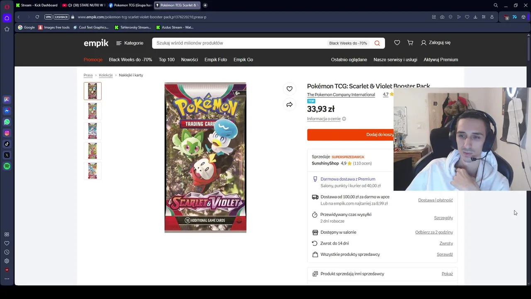Viewport: 531px width, 299px height.
Task: Open the Opera main menu logo
Action: point(7,7)
